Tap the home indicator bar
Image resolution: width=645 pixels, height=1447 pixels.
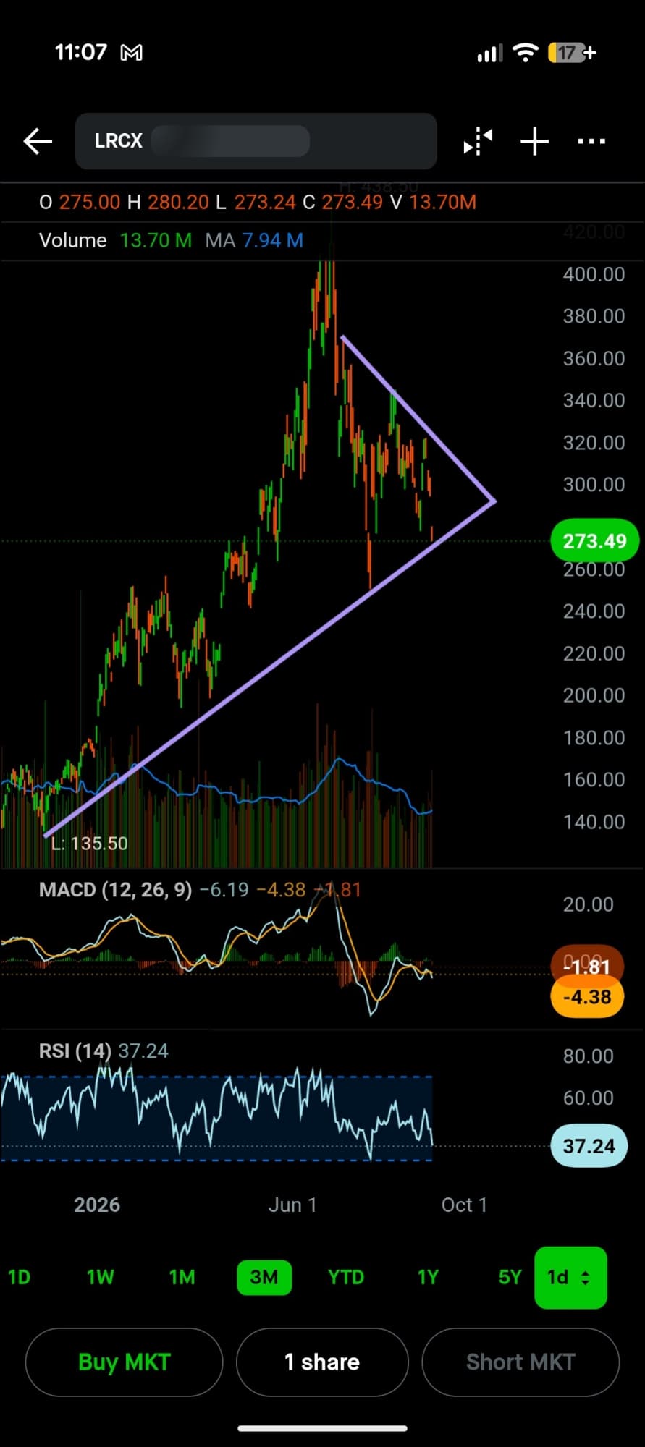(322, 1428)
